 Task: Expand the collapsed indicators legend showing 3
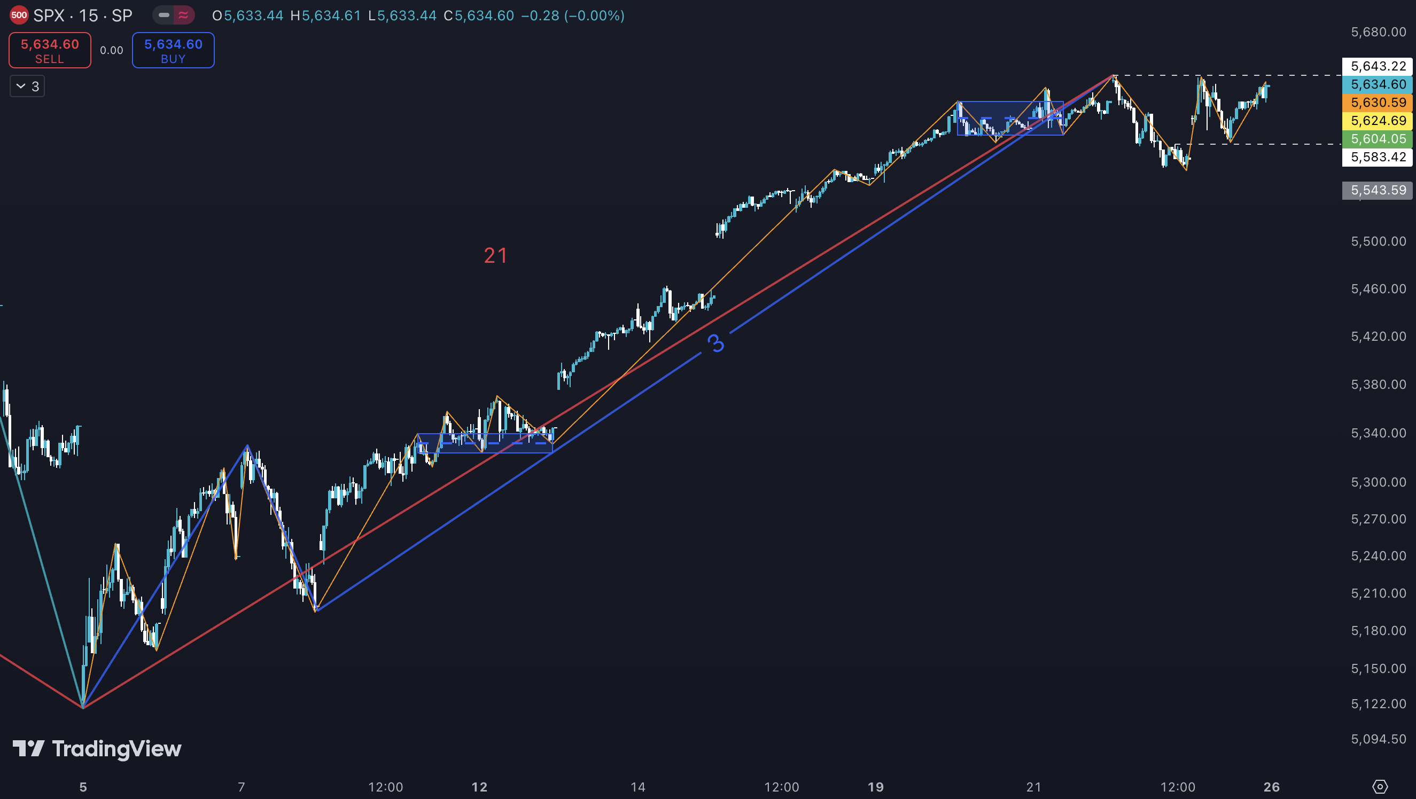(x=27, y=87)
